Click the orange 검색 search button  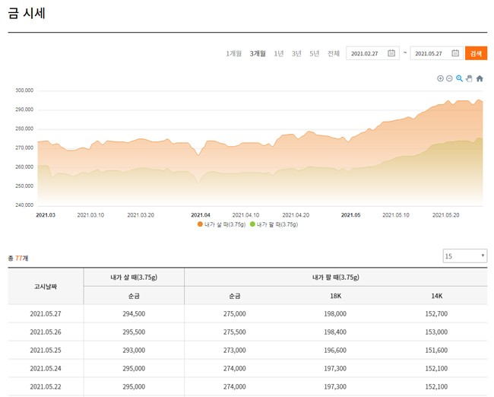click(476, 53)
